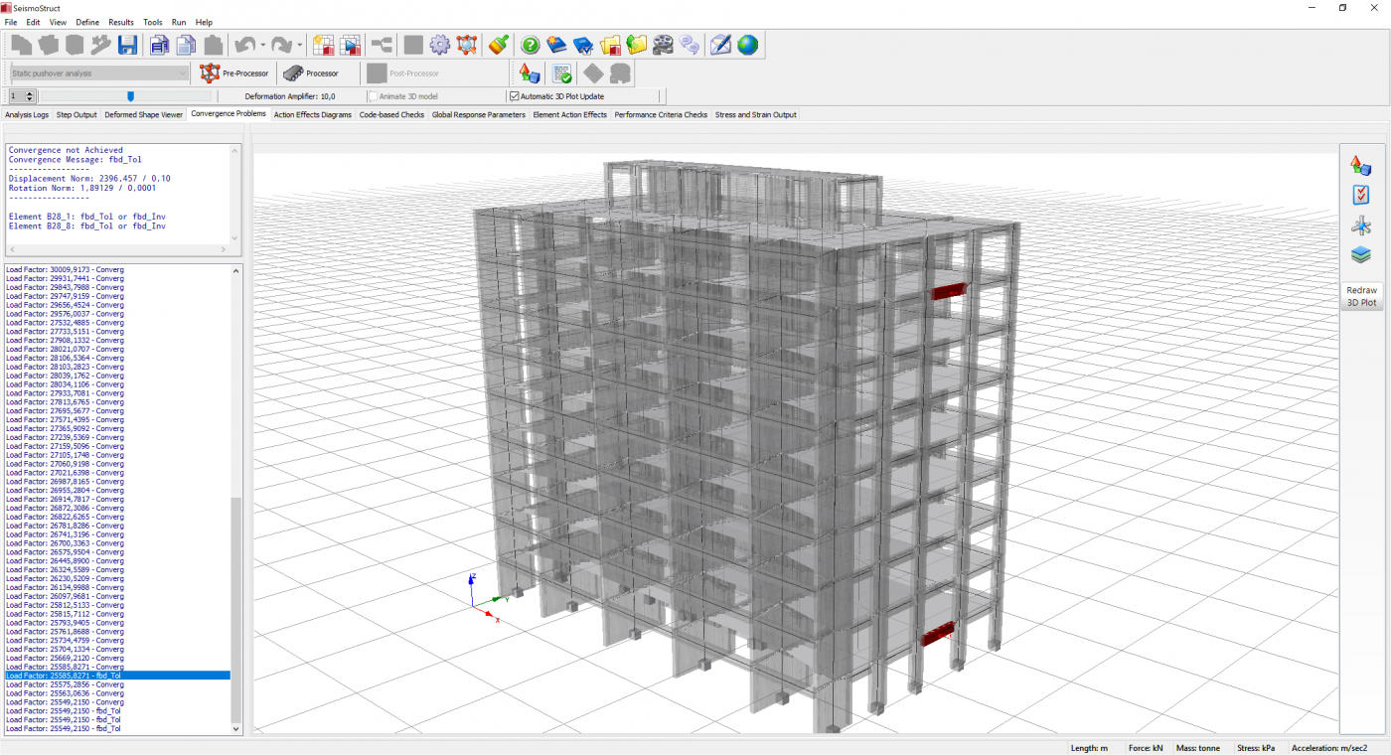
Task: Click the checklist icon in right sidebar
Action: [1360, 196]
